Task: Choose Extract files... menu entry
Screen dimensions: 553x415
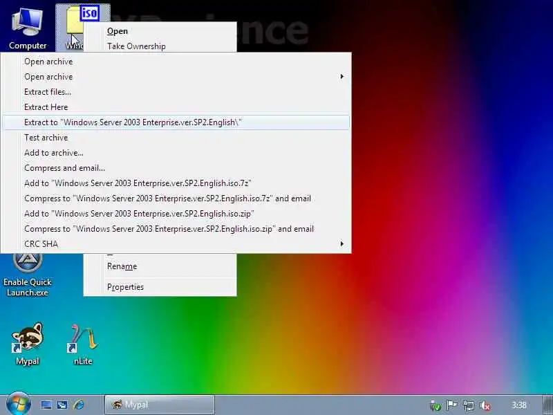Action: 176,92
